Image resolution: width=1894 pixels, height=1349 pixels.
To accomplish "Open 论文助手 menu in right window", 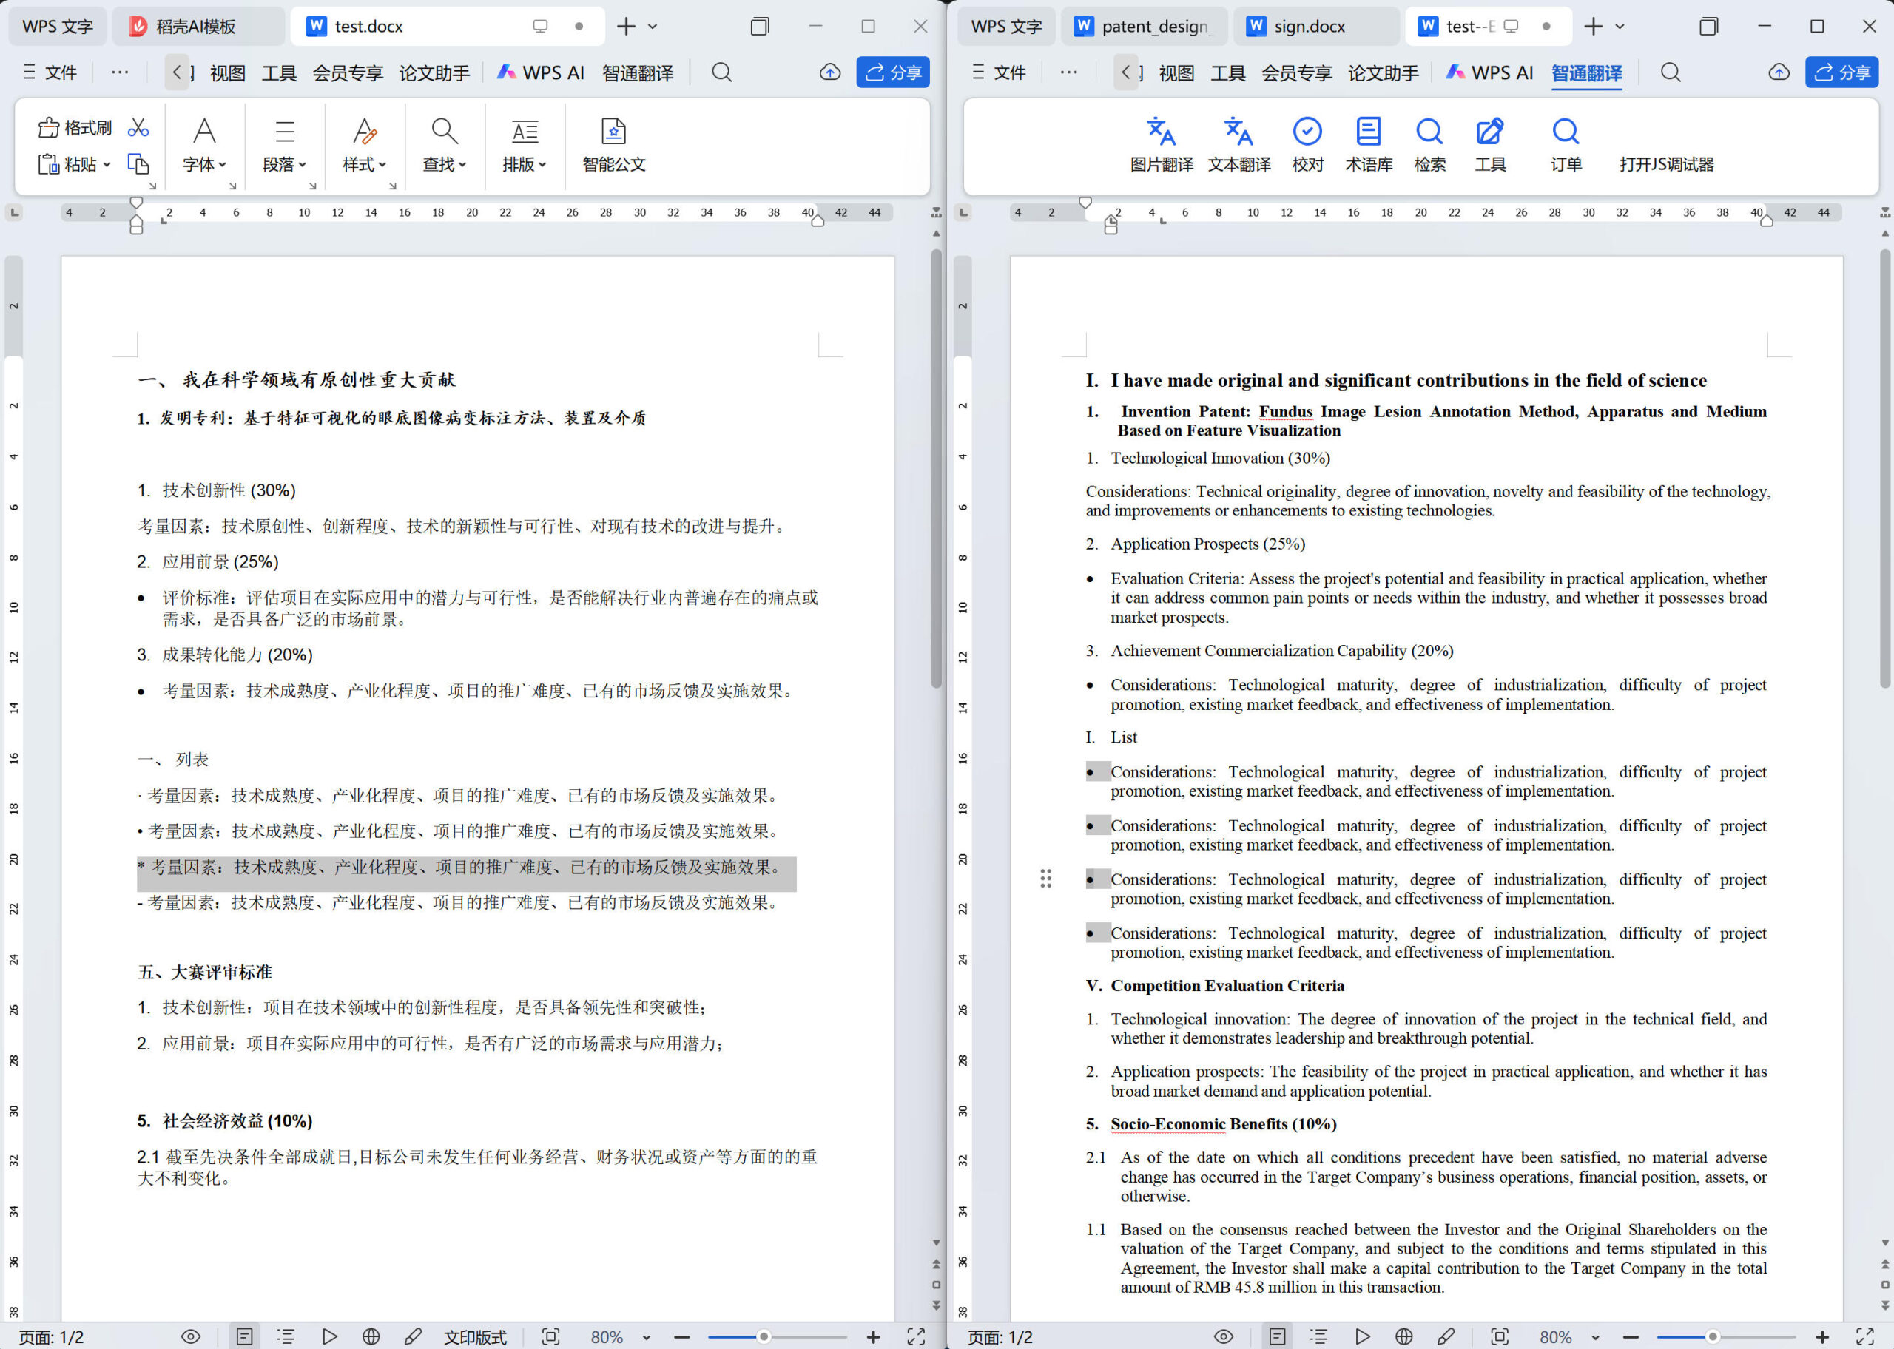I will tap(1383, 73).
